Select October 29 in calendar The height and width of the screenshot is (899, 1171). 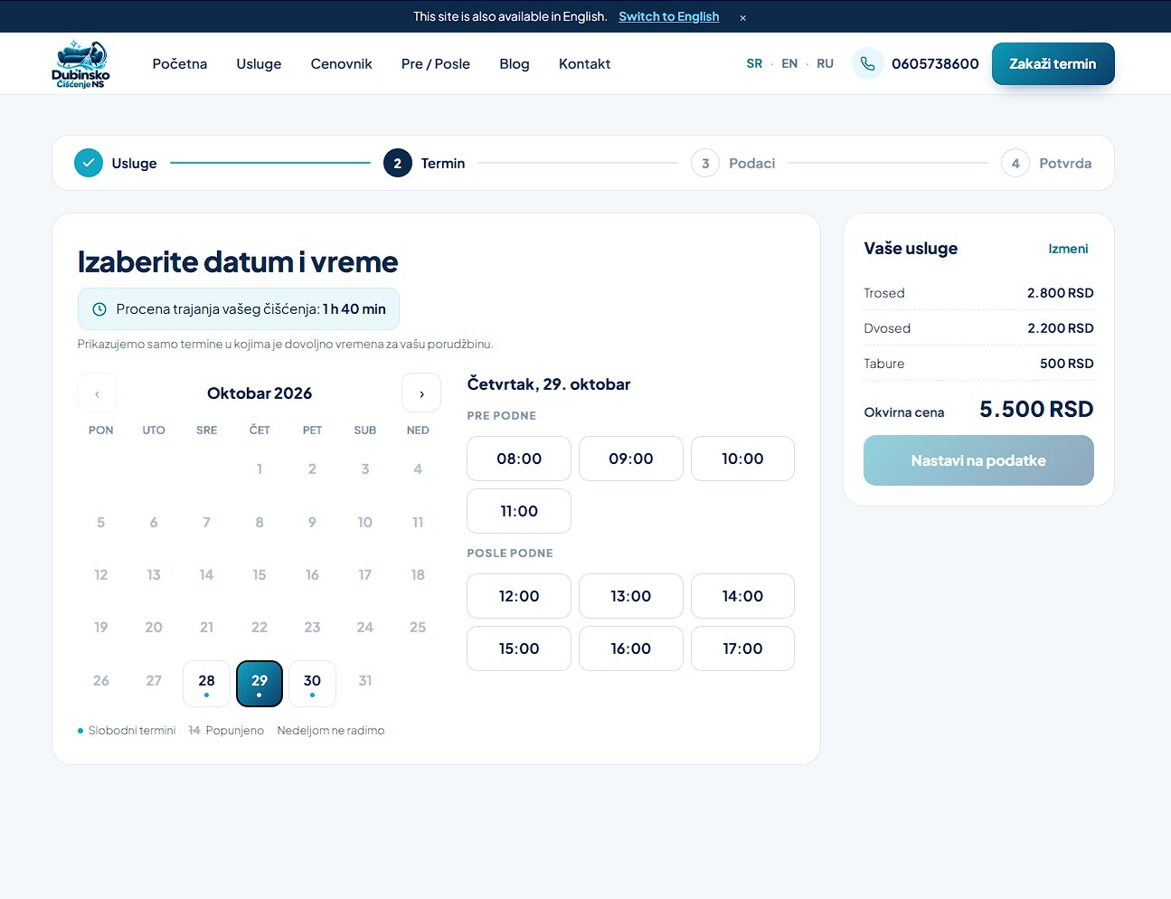pyautogui.click(x=260, y=684)
